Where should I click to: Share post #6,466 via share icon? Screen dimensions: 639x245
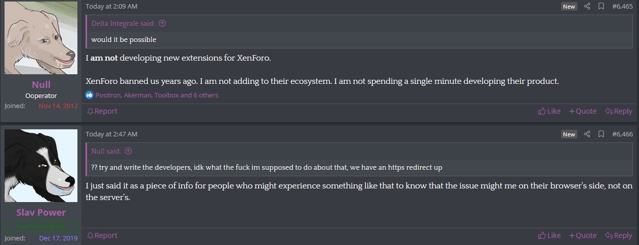coord(587,134)
